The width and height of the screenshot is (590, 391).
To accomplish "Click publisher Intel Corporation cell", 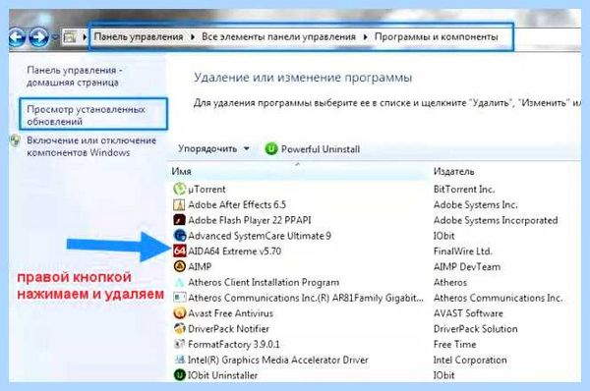I will [x=470, y=360].
